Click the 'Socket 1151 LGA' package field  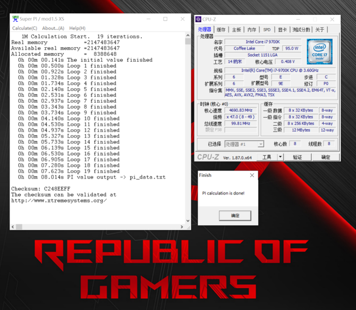(x=262, y=55)
